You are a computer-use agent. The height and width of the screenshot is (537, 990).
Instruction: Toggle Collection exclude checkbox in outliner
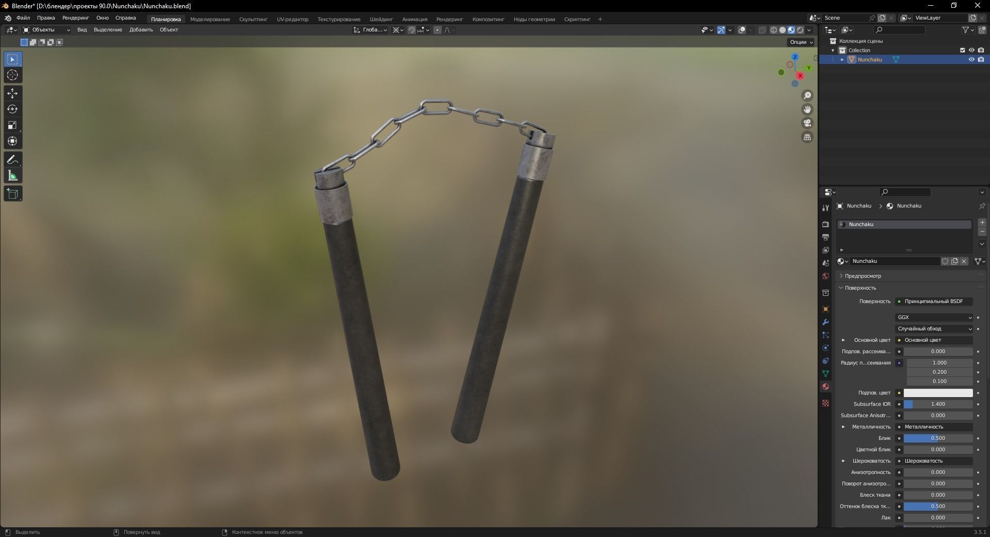pos(962,50)
